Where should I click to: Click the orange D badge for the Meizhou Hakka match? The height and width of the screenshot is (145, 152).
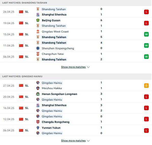146,86
